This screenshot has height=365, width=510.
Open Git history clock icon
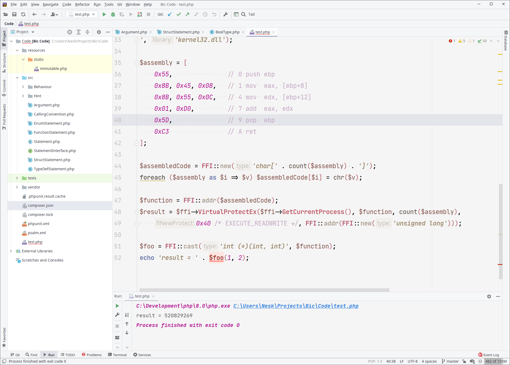pos(205,14)
